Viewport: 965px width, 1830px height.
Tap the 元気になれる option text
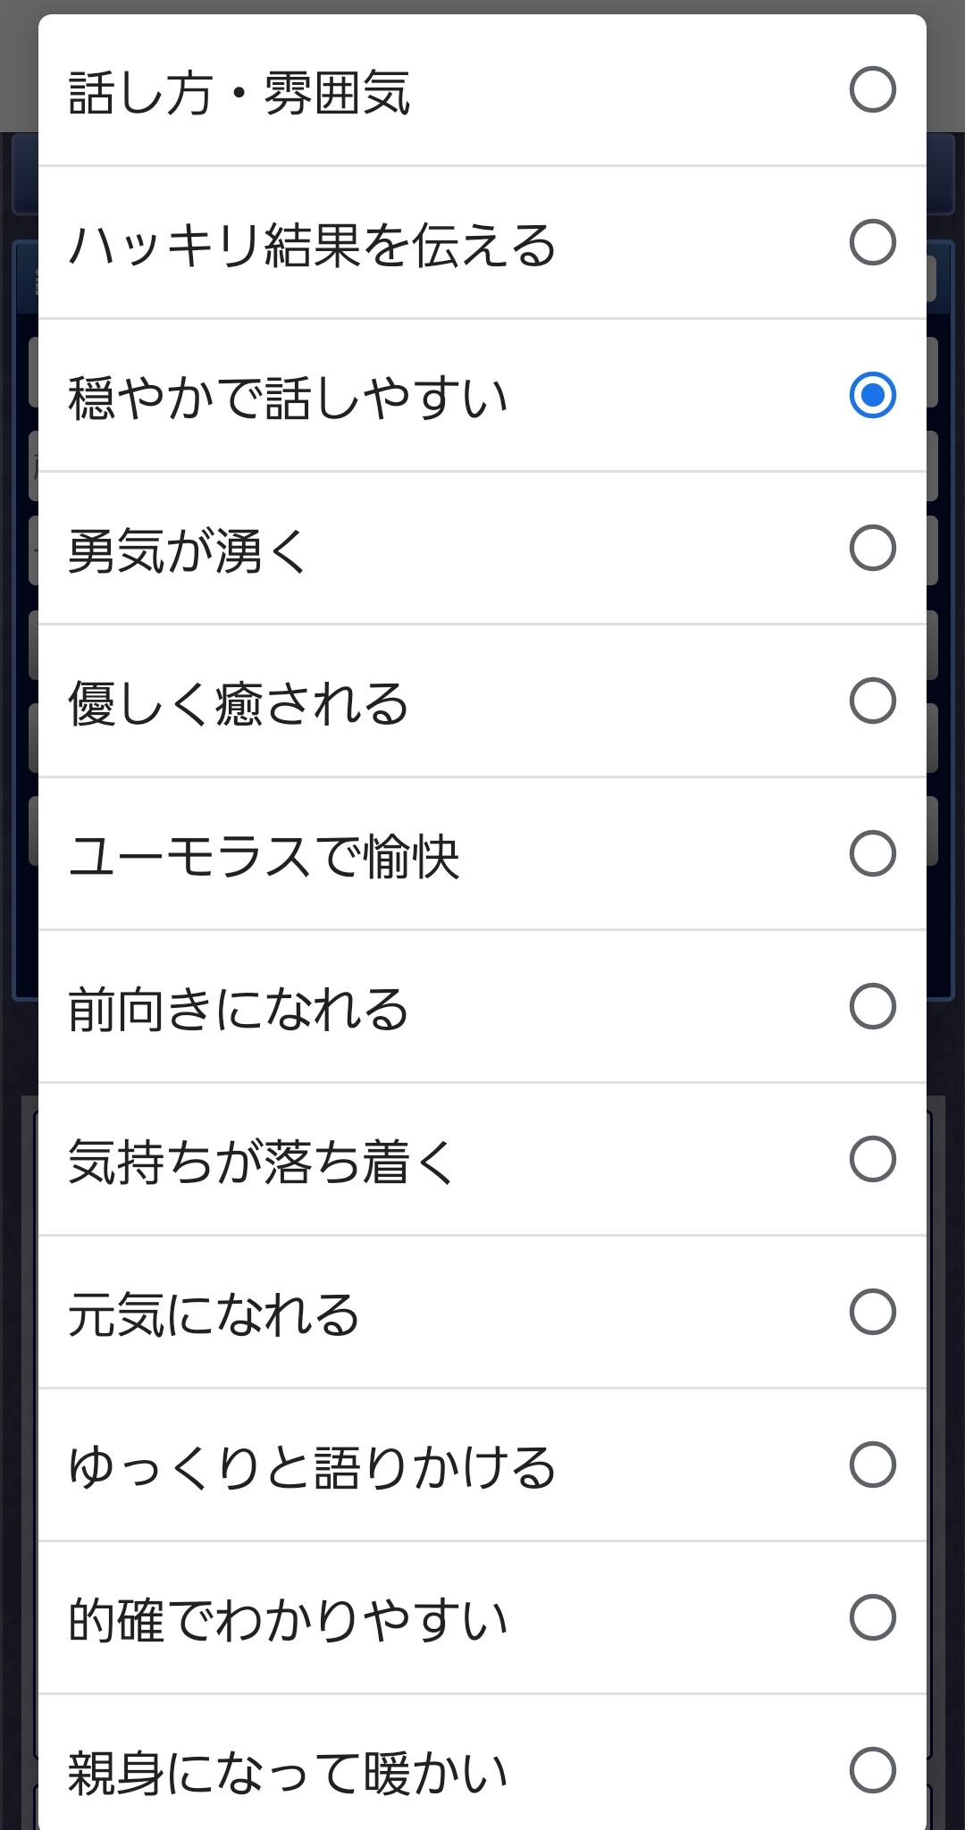(214, 1315)
